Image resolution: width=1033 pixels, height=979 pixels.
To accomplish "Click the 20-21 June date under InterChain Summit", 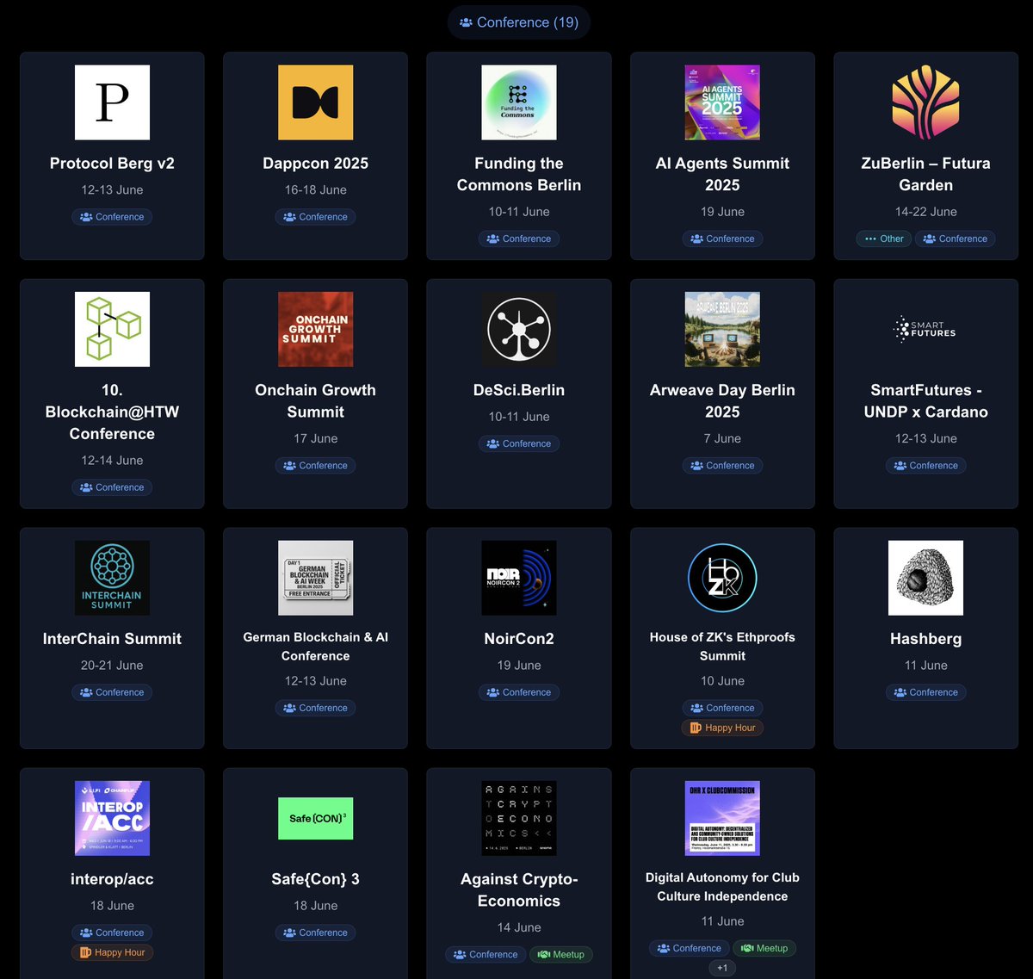I will [x=112, y=666].
